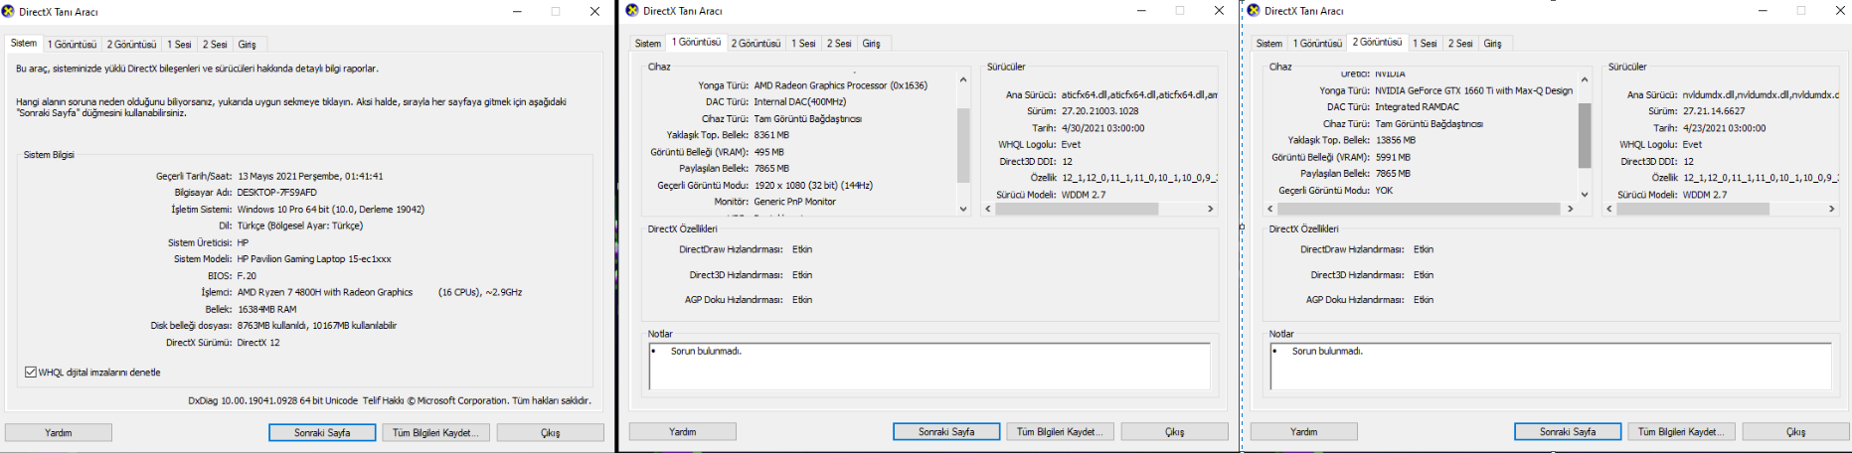This screenshot has height=453, width=1852.
Task: Click 16384MB RAM value
Action: point(266,309)
